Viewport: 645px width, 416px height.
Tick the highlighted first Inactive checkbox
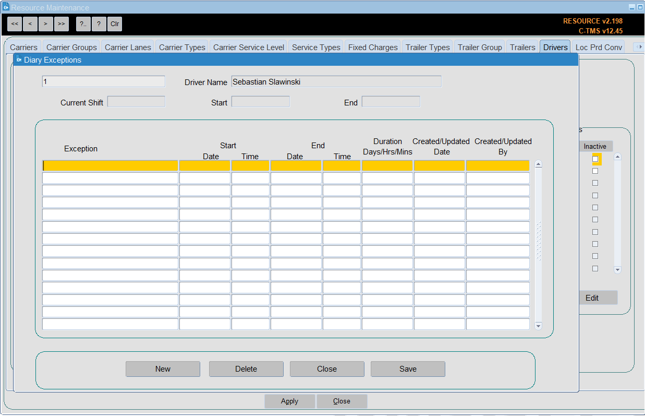click(595, 159)
